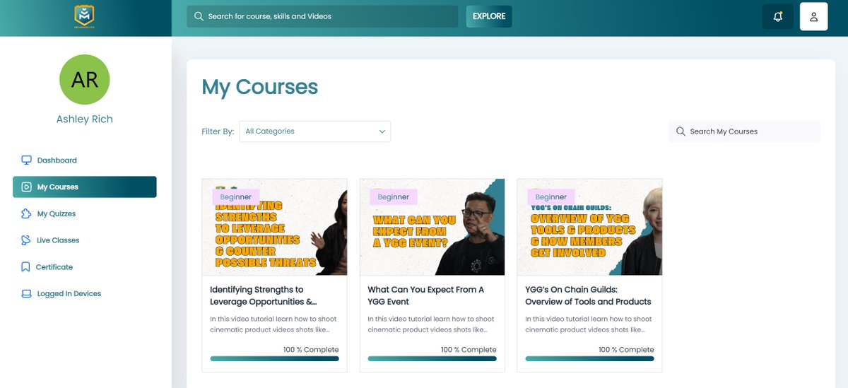The width and height of the screenshot is (848, 388).
Task: Click 100 % Complete on On Chain Guilds card
Action: (x=626, y=350)
